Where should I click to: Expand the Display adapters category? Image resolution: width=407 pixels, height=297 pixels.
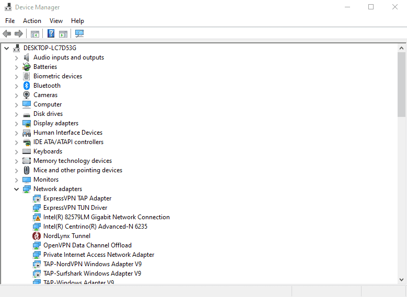click(x=16, y=123)
